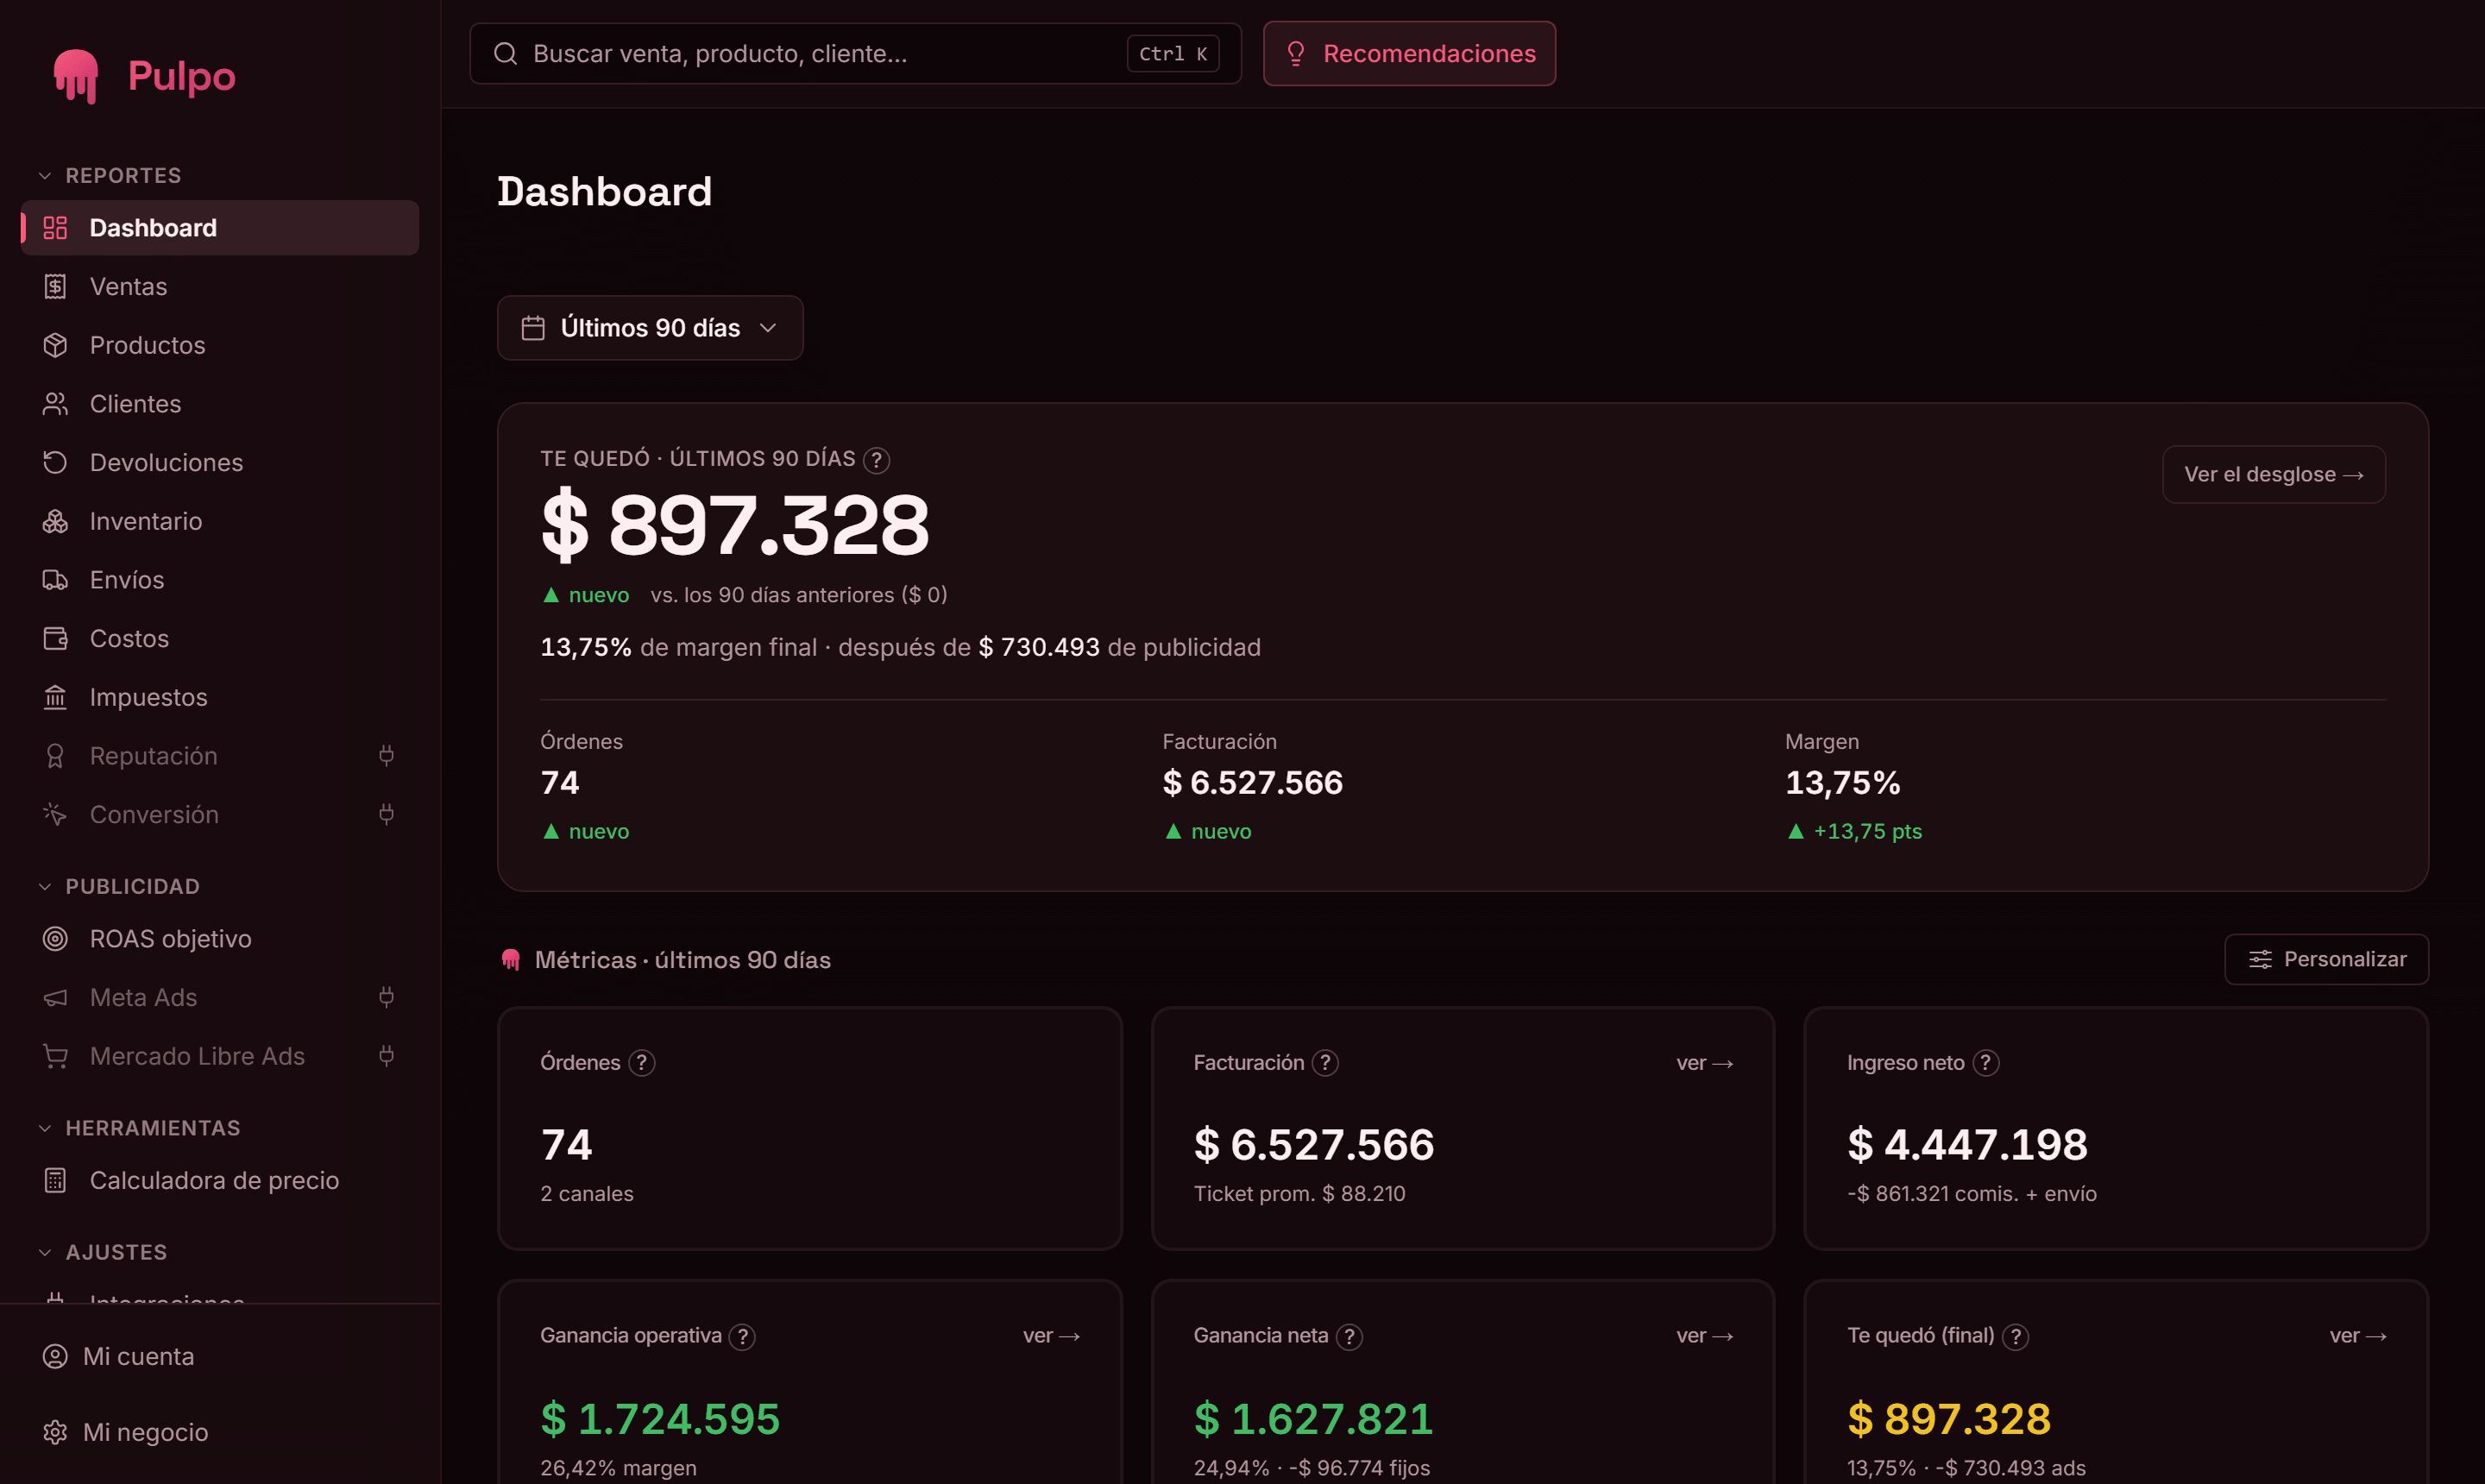Click the lightbulb icon in Recomendaciones
2485x1484 pixels.
coord(1295,53)
